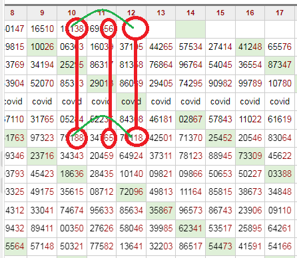Select the empty green cell under column 14
The height and width of the screenshot is (258, 297).
190,29
